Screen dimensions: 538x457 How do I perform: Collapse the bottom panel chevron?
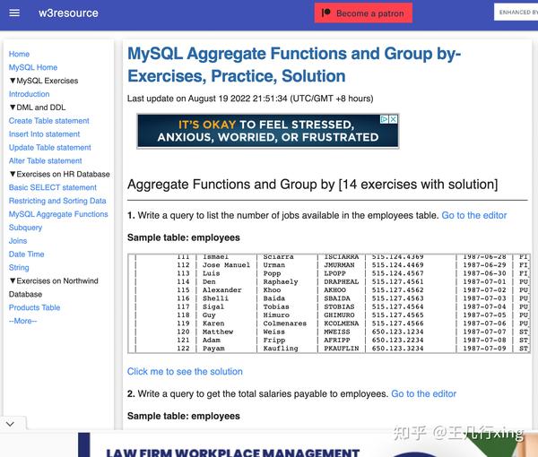click(x=10, y=424)
